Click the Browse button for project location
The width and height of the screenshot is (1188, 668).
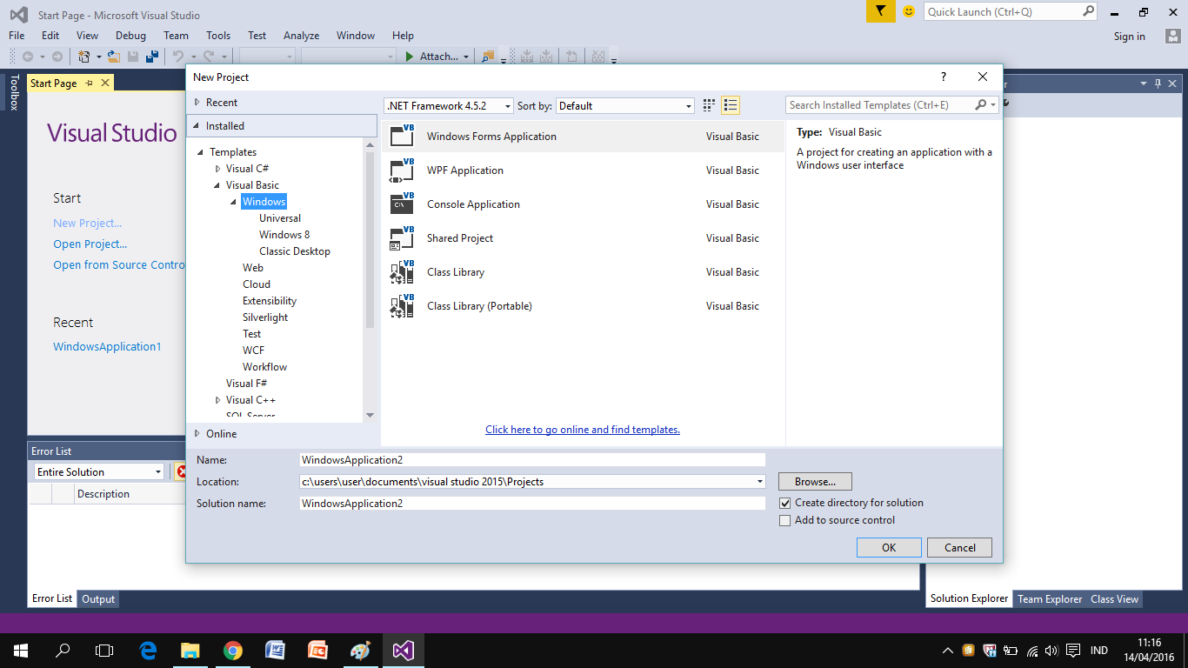point(814,481)
